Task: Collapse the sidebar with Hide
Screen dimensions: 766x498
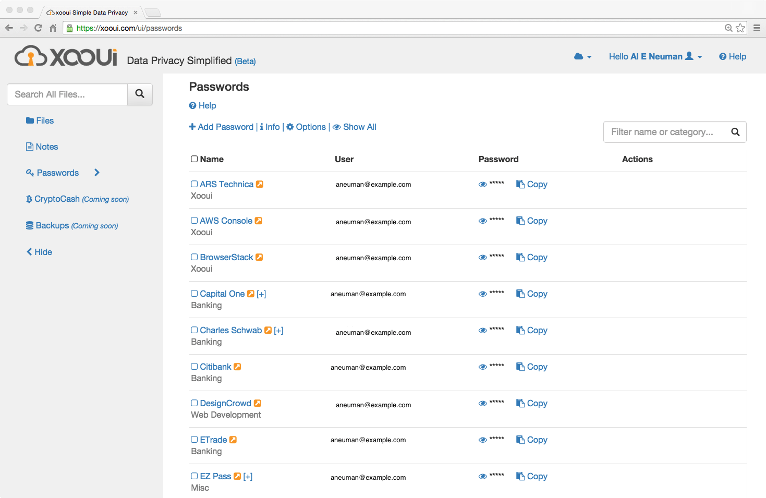Action: pos(39,252)
